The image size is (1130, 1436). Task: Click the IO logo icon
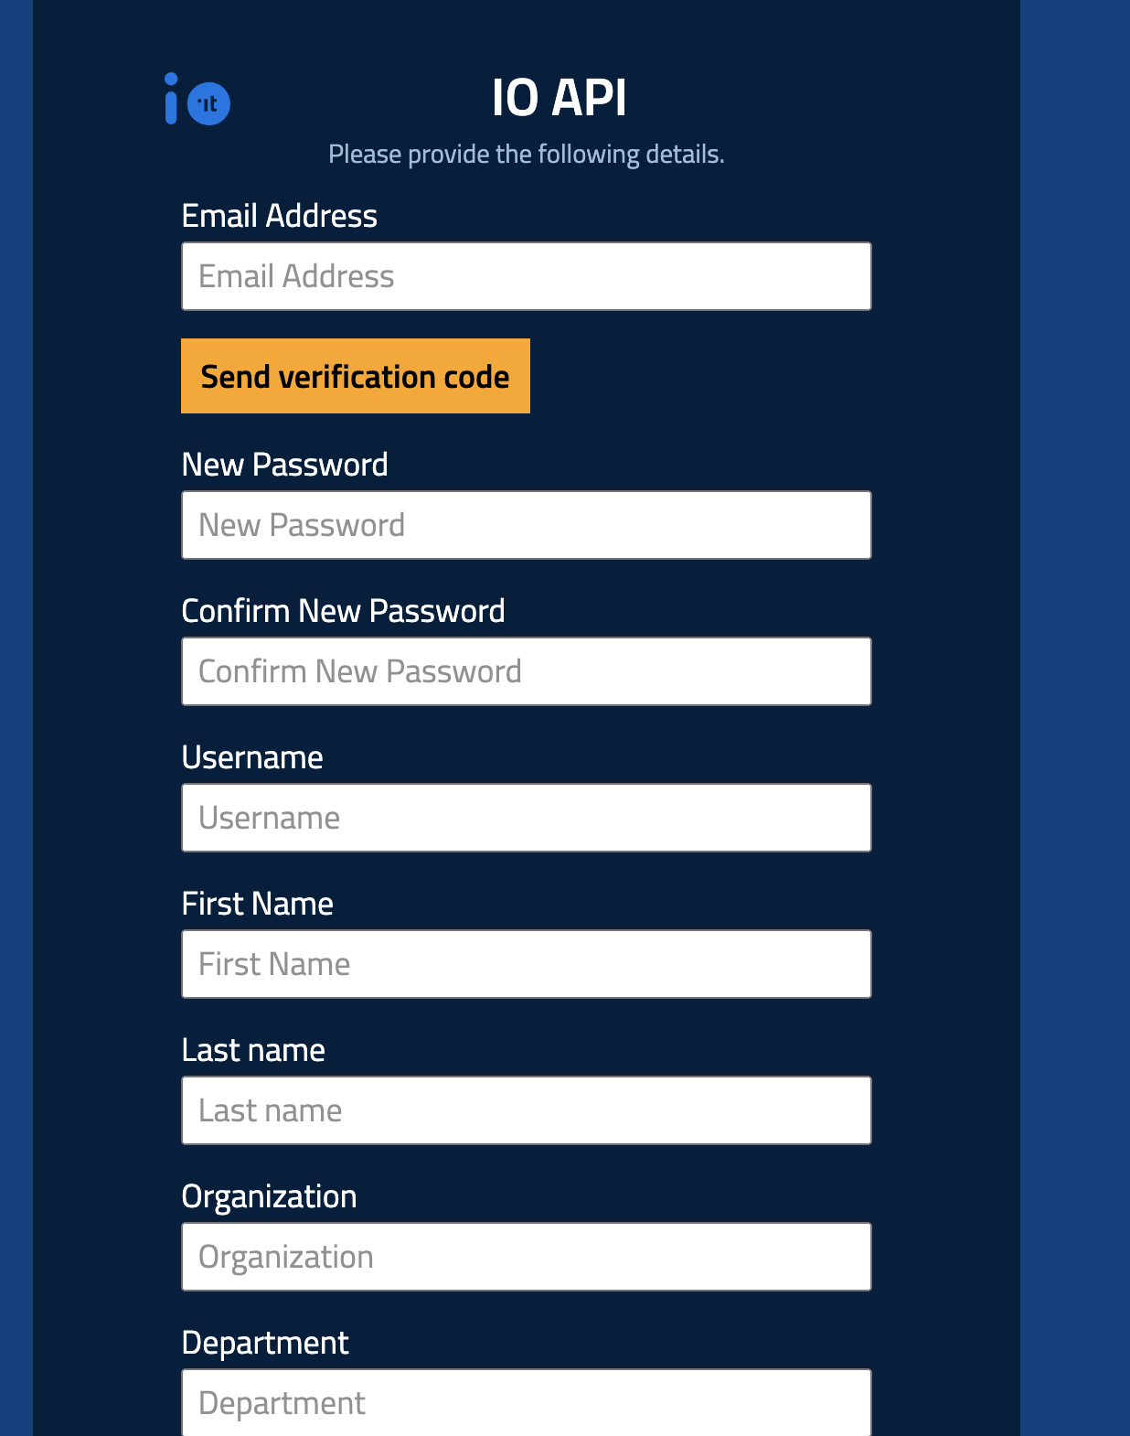(197, 101)
